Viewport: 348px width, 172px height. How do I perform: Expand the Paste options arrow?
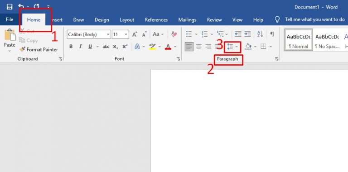(10, 51)
